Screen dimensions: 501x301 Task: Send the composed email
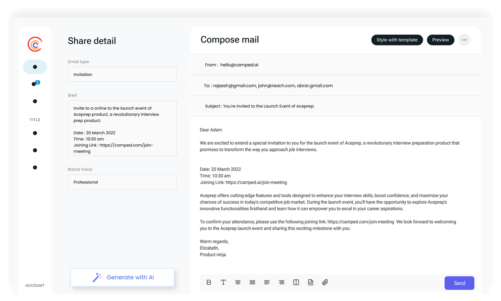(x=459, y=283)
